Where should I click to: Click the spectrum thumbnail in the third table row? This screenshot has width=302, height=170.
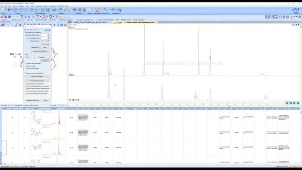[54, 147]
